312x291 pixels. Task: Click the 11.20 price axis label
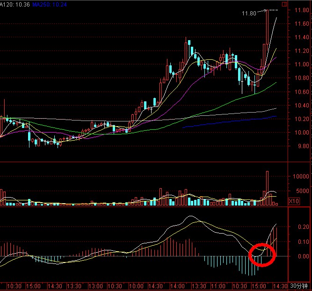(x=302, y=51)
